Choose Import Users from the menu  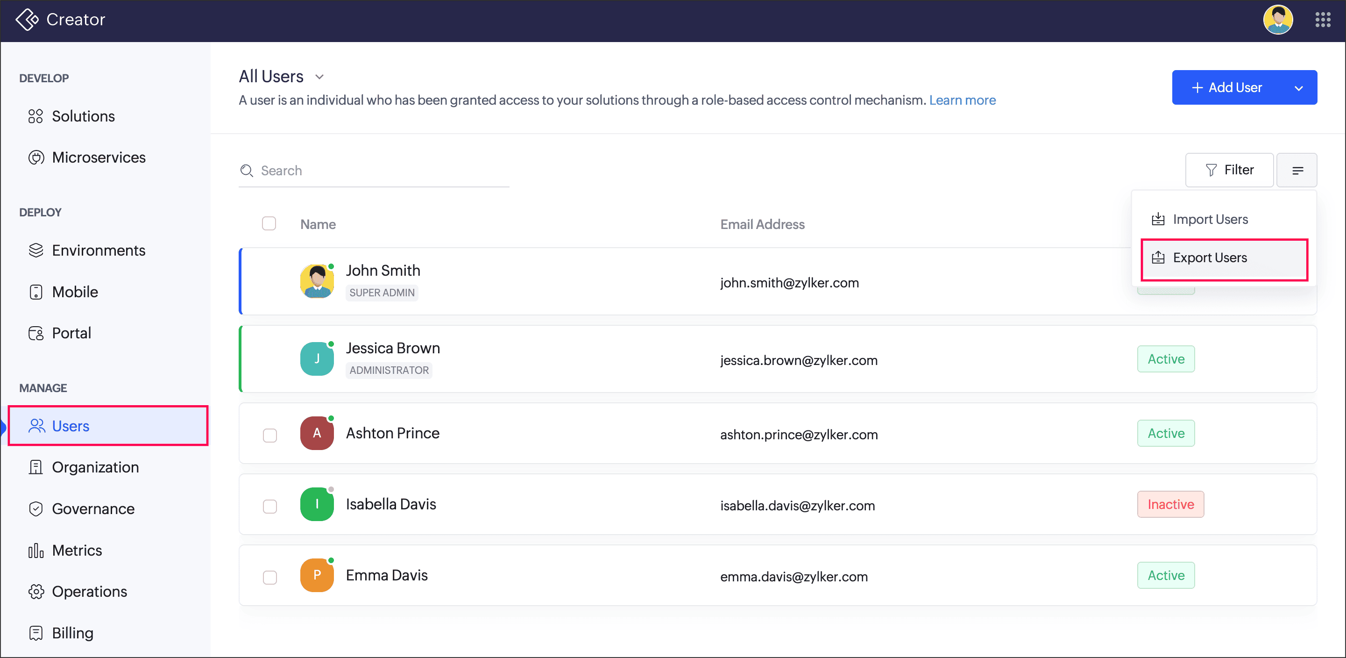(1224, 219)
